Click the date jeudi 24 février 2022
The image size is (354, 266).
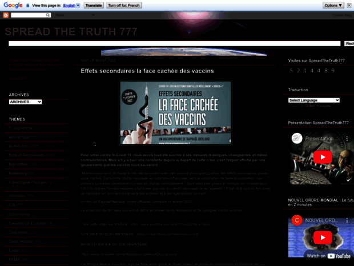(98, 61)
